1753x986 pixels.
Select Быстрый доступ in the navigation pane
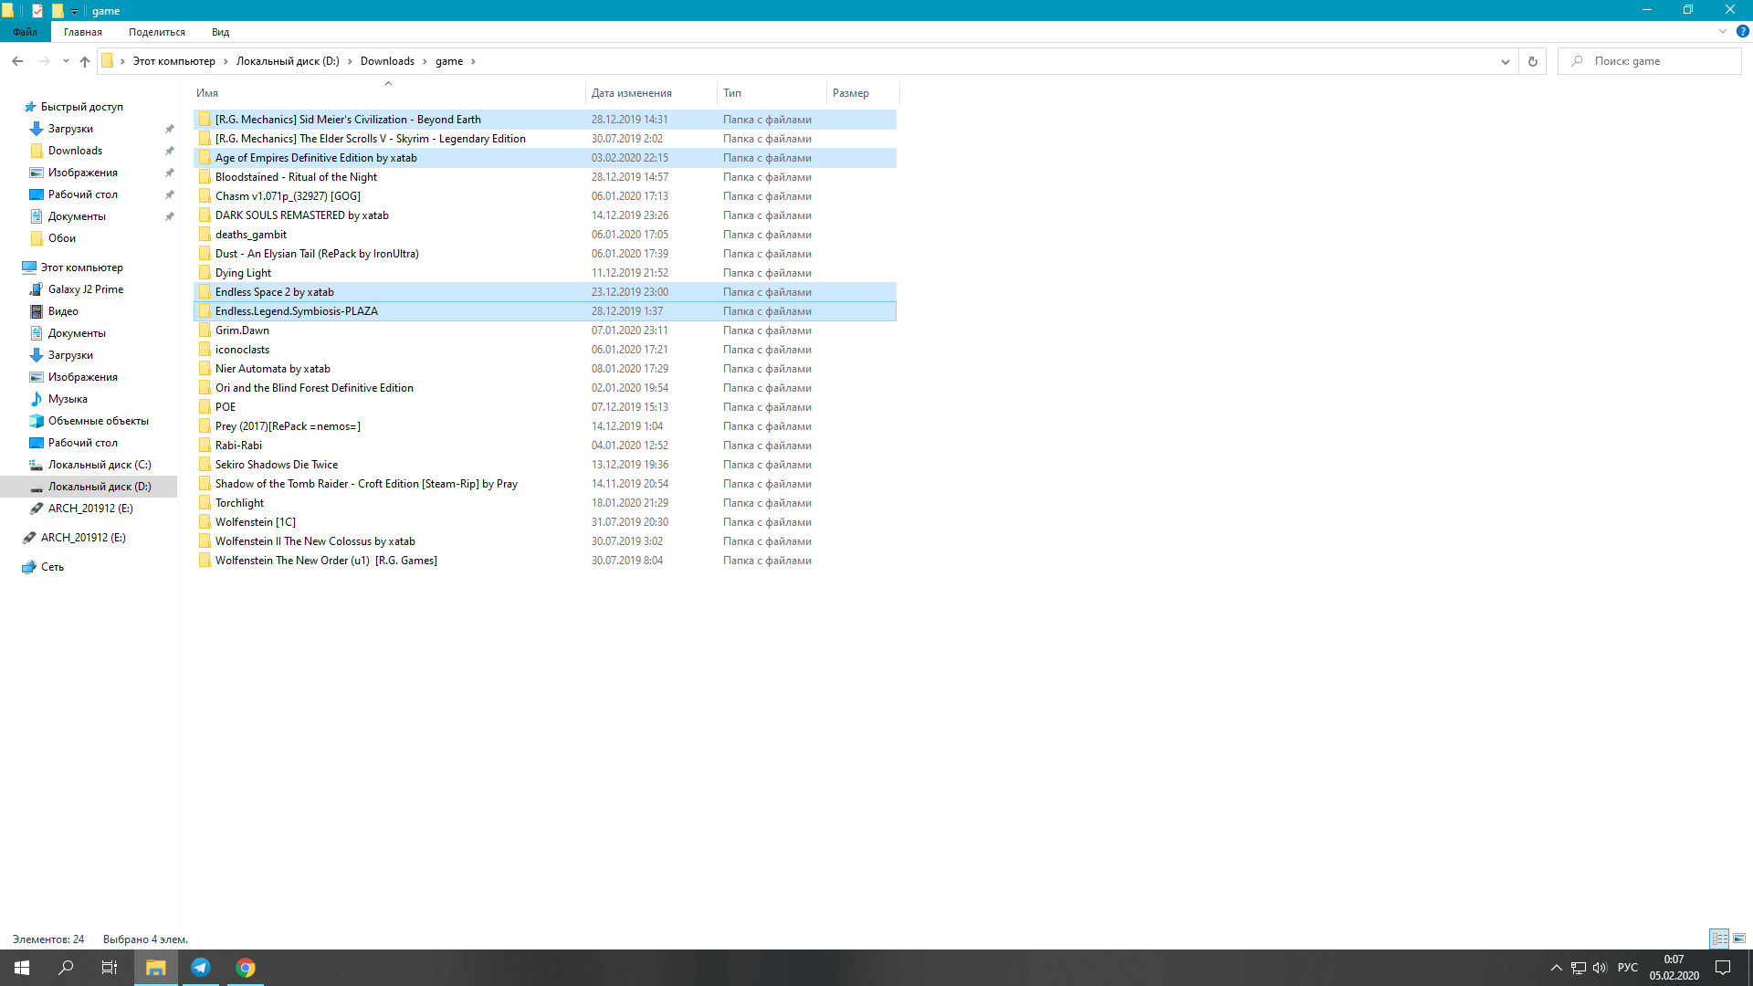pyautogui.click(x=81, y=107)
